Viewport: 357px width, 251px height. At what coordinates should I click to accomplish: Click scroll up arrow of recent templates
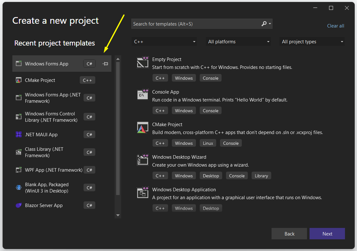[118, 59]
